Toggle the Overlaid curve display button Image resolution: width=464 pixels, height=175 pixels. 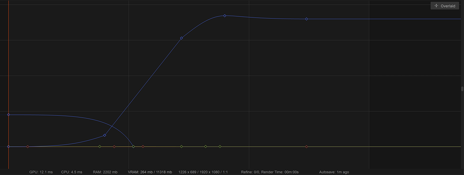(x=444, y=6)
